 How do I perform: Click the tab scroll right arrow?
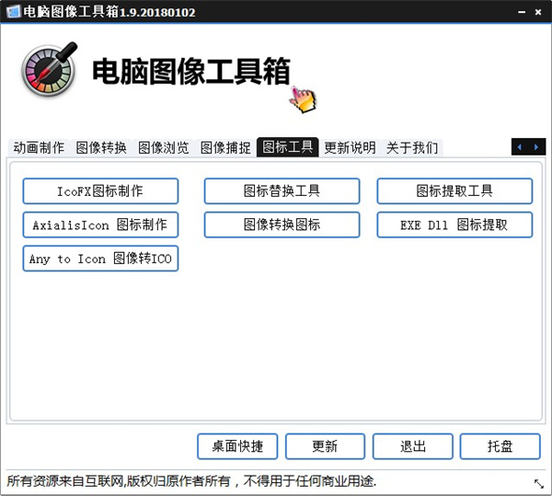(x=536, y=146)
